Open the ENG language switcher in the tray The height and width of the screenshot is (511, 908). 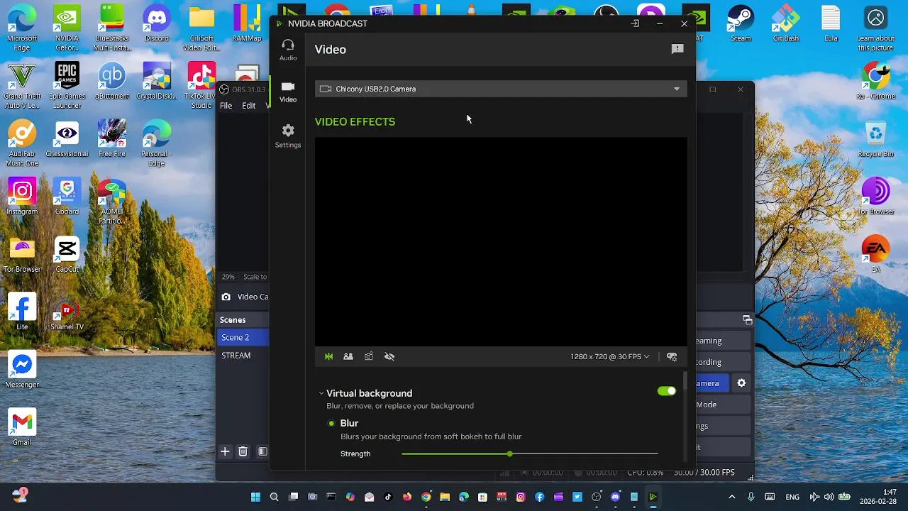click(x=792, y=497)
